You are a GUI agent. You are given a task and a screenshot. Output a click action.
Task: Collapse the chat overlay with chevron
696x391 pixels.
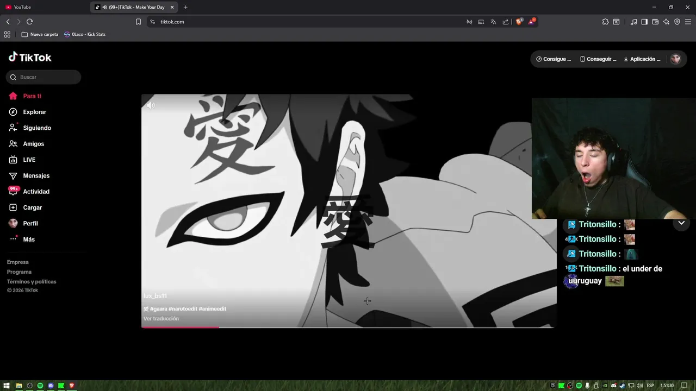681,223
